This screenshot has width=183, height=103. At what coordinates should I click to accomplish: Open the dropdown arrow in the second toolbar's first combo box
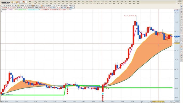pyautogui.click(x=5, y=6)
